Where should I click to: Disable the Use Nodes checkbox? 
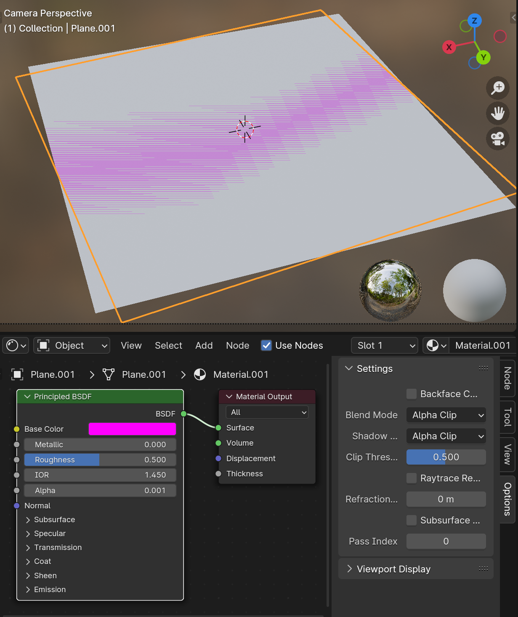(x=266, y=346)
